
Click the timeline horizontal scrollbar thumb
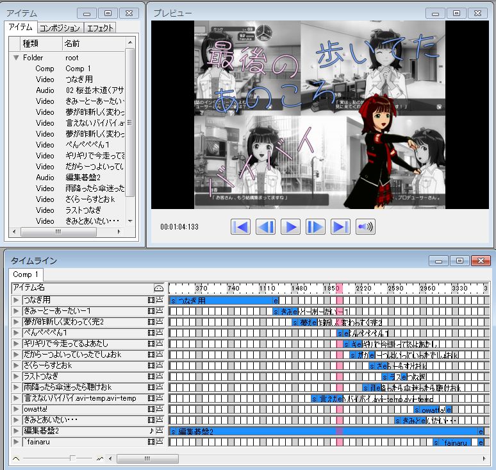tap(147, 458)
